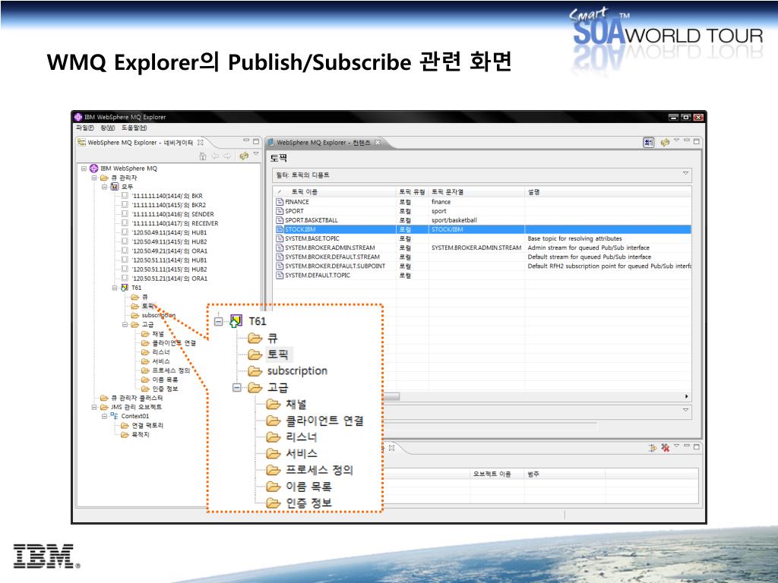This screenshot has height=583, width=778.
Task: Click the IBM WebSphere MQ Explorer title icon
Action: (x=78, y=117)
